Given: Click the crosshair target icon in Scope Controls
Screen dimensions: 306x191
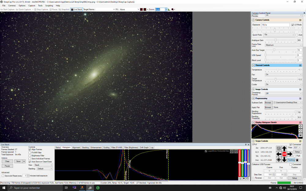Looking at the screenshot, I should [278, 160].
